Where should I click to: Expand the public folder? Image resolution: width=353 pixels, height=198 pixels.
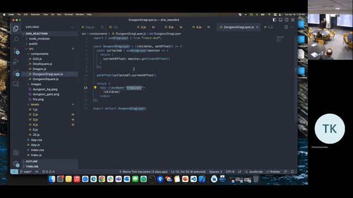(50, 44)
